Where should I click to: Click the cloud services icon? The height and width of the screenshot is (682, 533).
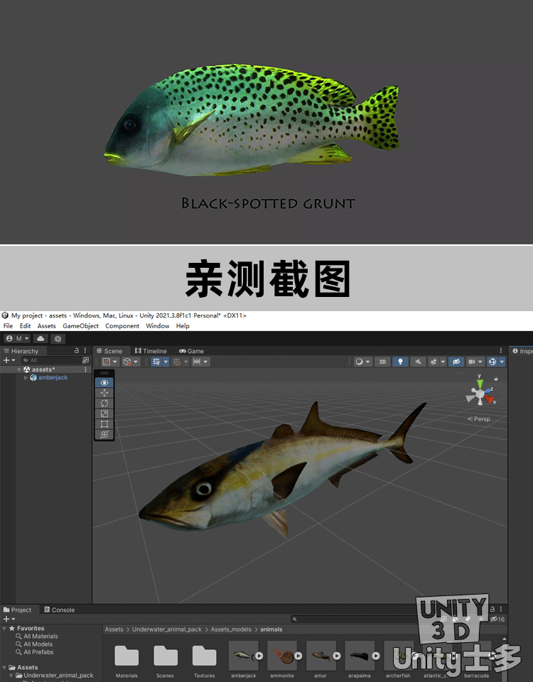pyautogui.click(x=41, y=339)
